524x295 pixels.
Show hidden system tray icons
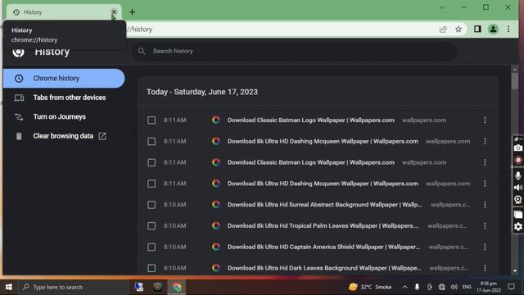tap(404, 287)
